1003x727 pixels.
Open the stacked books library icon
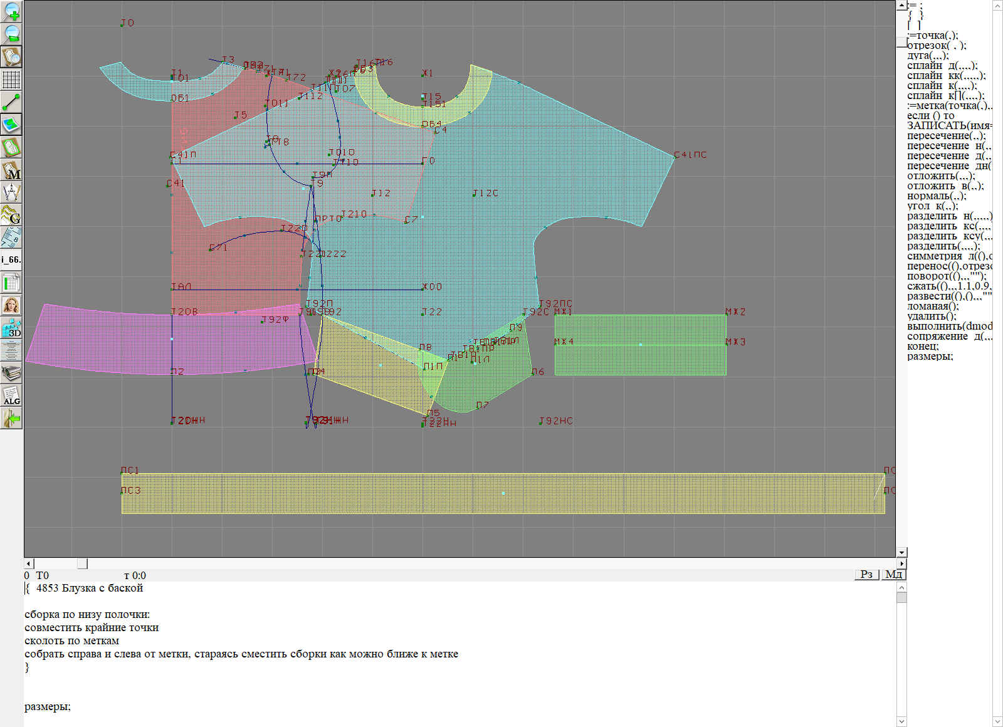click(11, 374)
